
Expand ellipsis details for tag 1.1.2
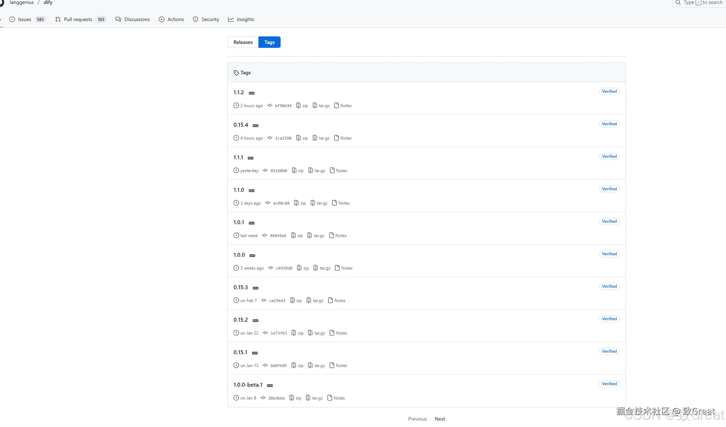coord(252,93)
